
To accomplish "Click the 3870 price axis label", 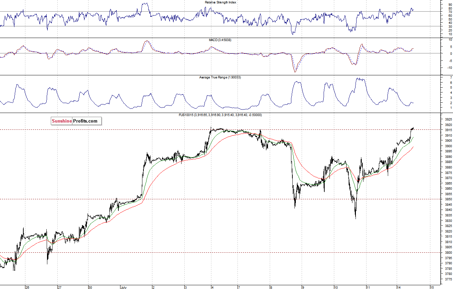I will (448, 178).
